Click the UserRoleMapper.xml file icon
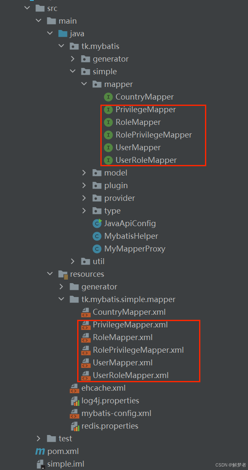The width and height of the screenshot is (248, 470). click(86, 375)
